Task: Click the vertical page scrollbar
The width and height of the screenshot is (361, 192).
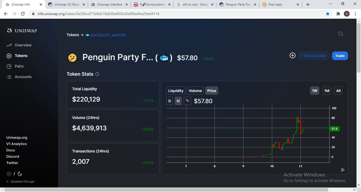Action: 359,47
